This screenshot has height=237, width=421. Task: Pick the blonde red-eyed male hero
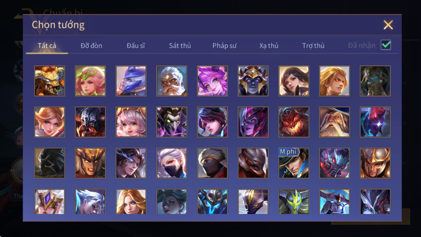tap(334, 81)
